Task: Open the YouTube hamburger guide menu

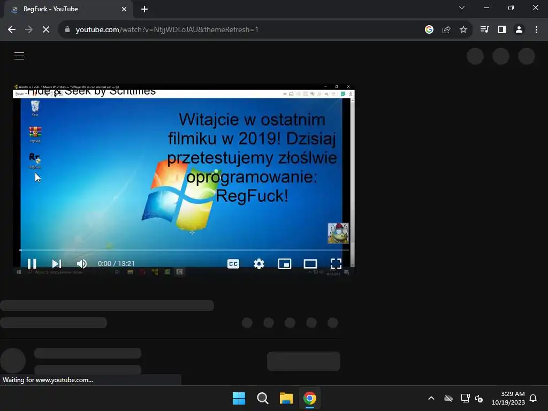Action: (x=19, y=56)
